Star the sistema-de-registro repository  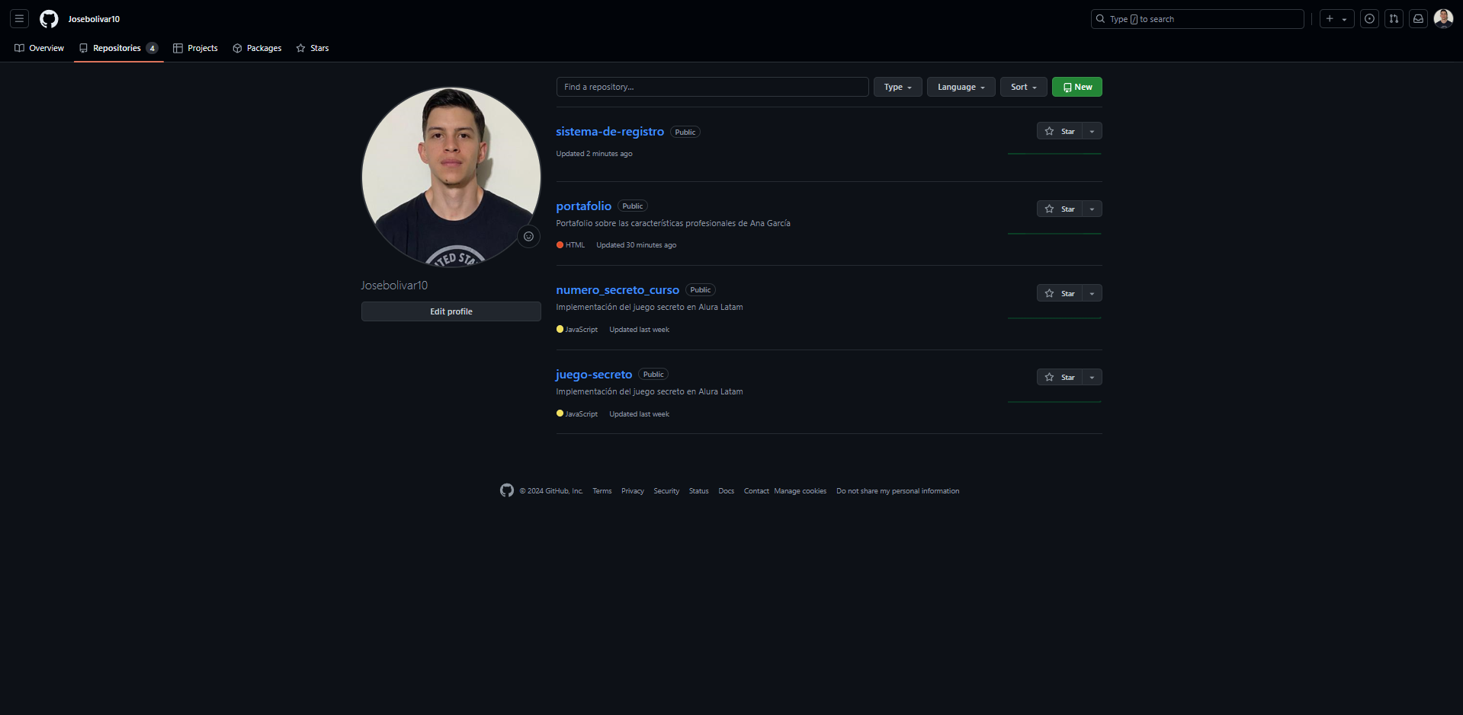(1060, 131)
